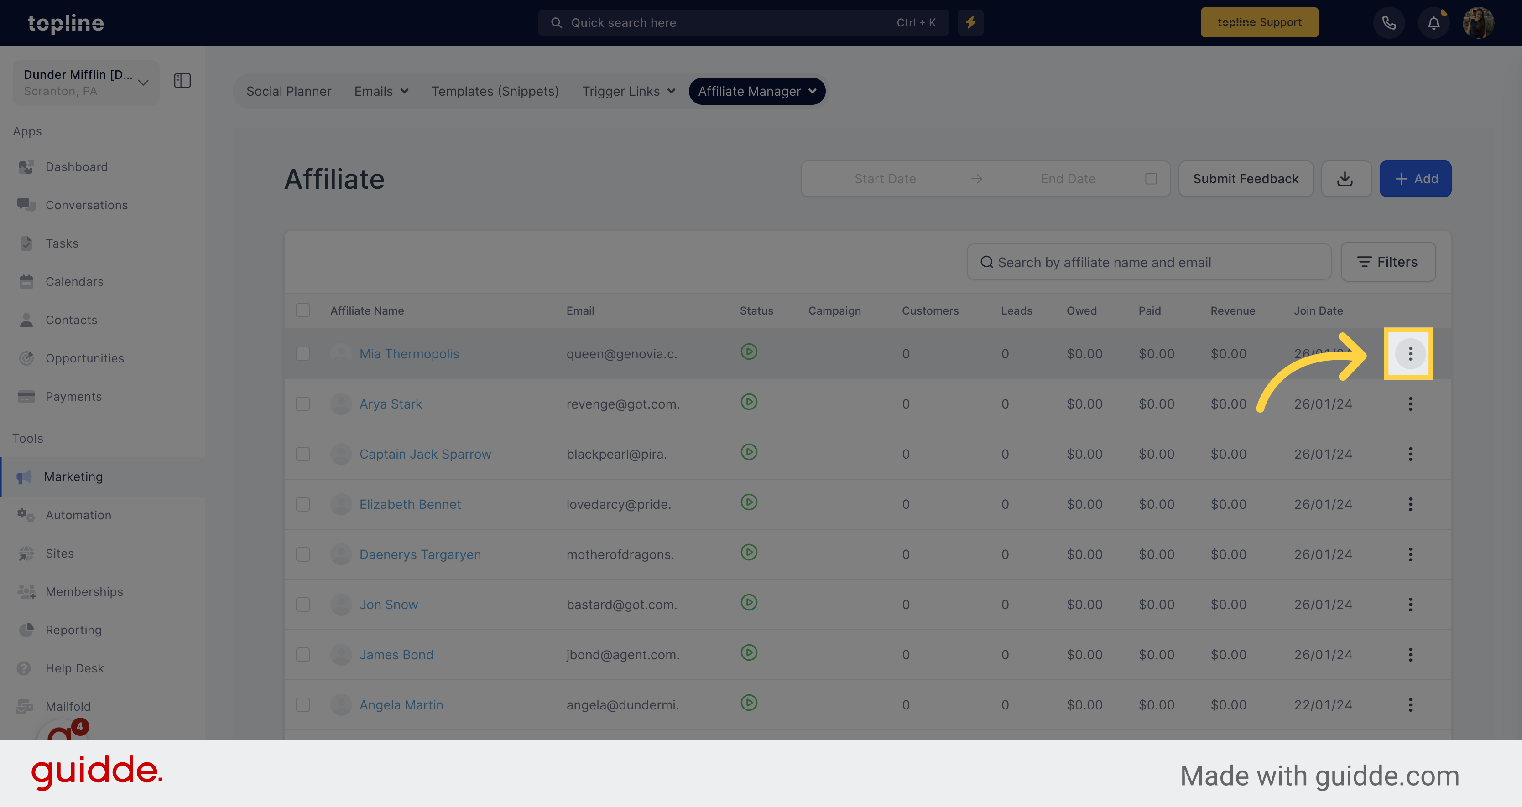Expand the Trigger Links dropdown
The image size is (1522, 807).
pos(629,92)
